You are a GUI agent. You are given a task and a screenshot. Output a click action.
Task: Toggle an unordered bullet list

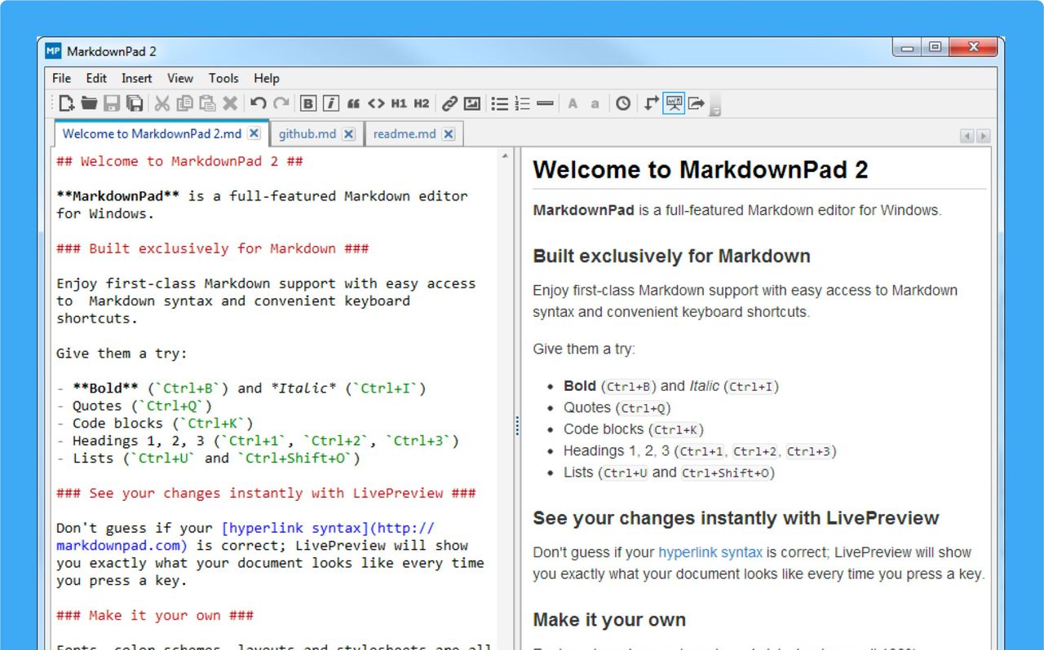point(500,103)
